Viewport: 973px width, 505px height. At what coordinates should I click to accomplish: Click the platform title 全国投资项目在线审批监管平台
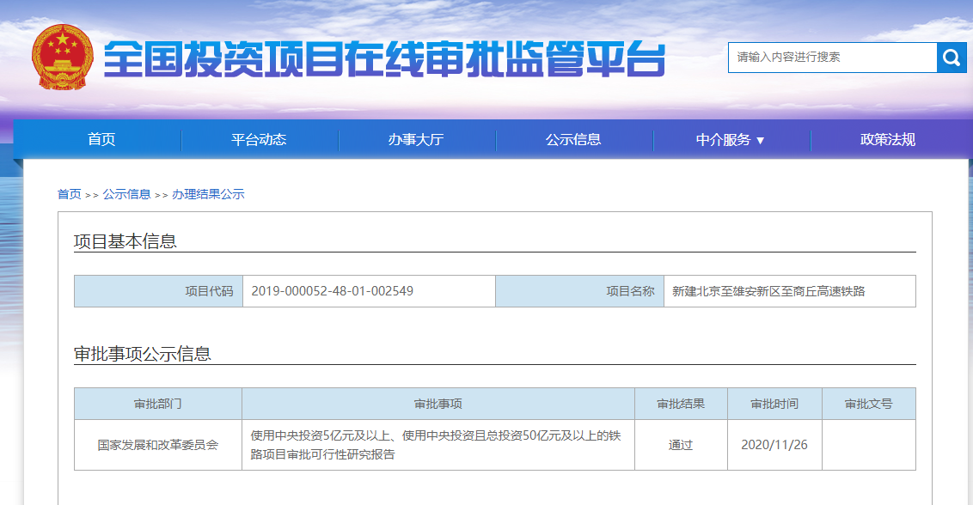click(384, 58)
